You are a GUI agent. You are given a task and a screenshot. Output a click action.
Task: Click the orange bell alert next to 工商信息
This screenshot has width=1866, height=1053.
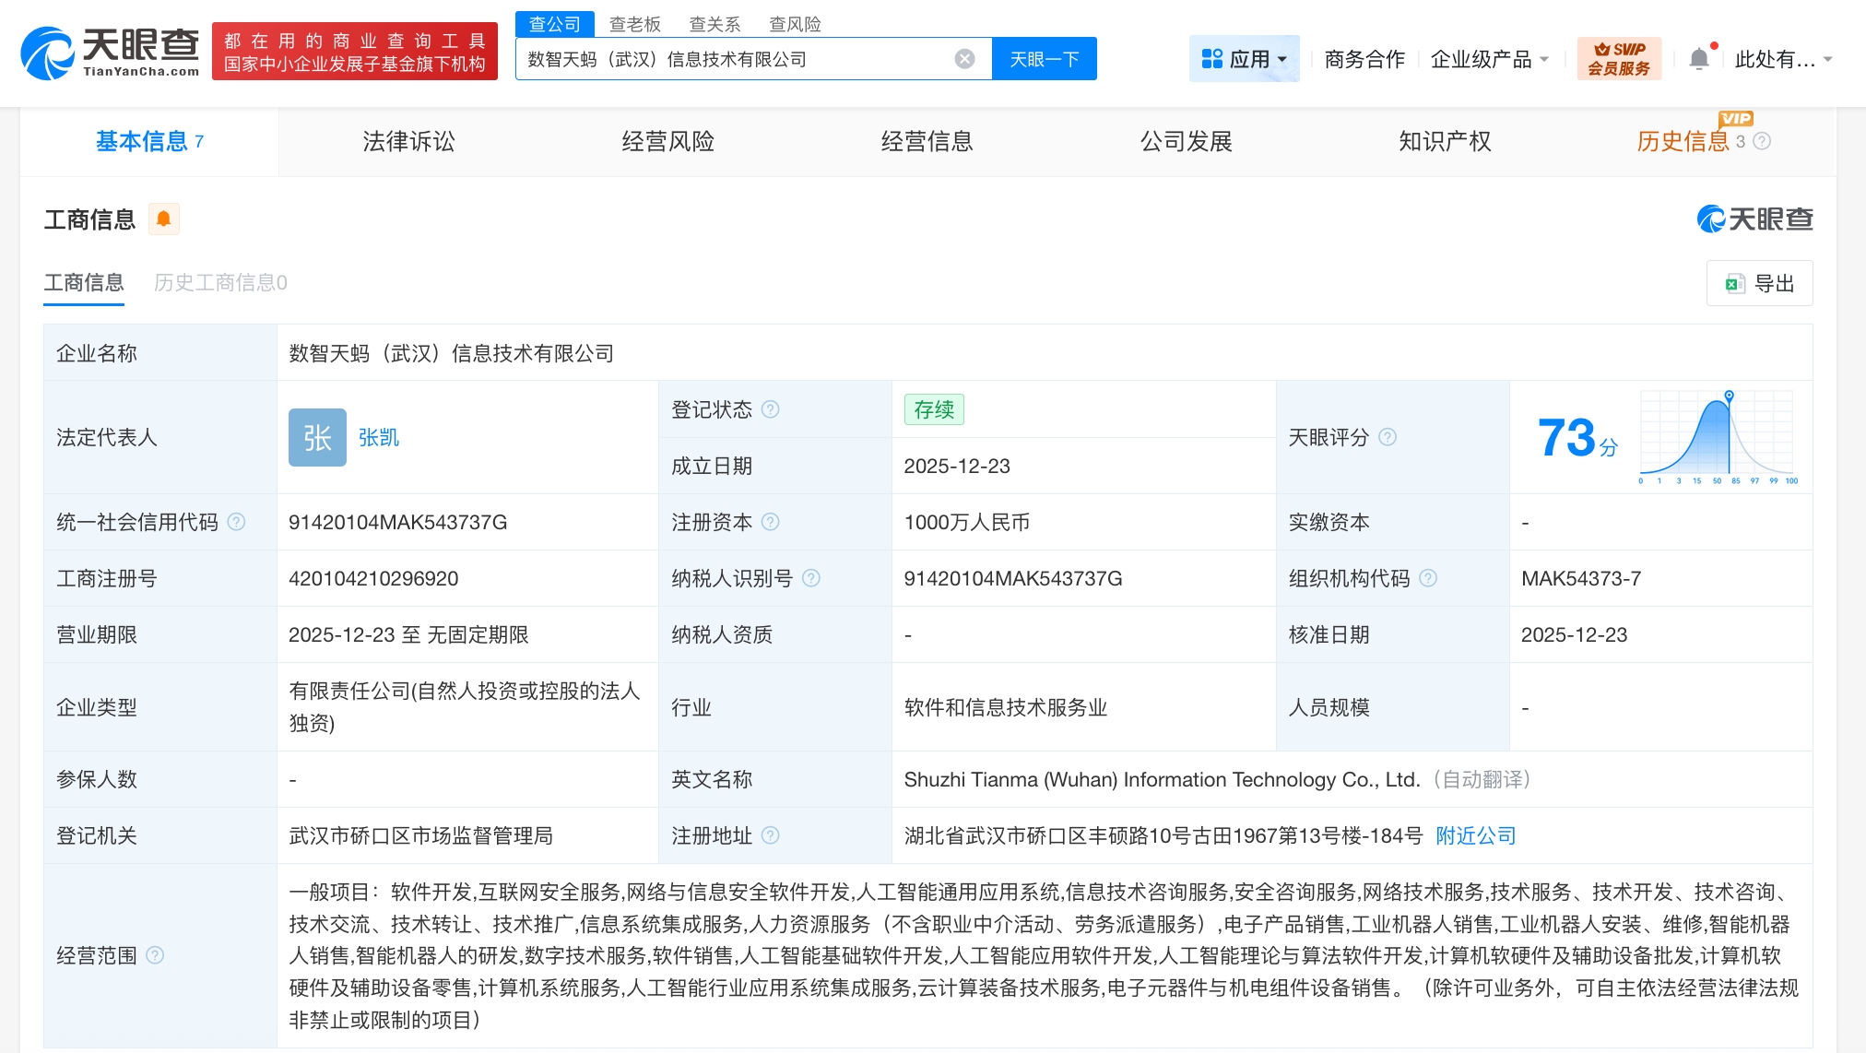click(x=164, y=219)
